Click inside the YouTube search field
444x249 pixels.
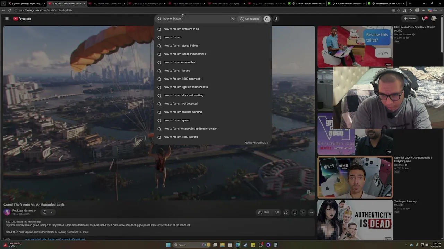pyautogui.click(x=196, y=19)
